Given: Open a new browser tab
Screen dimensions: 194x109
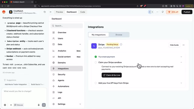Looking at the screenshot, I should pyautogui.click(x=36, y=2).
